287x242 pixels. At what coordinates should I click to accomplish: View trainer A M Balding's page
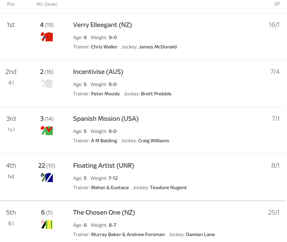pos(104,141)
